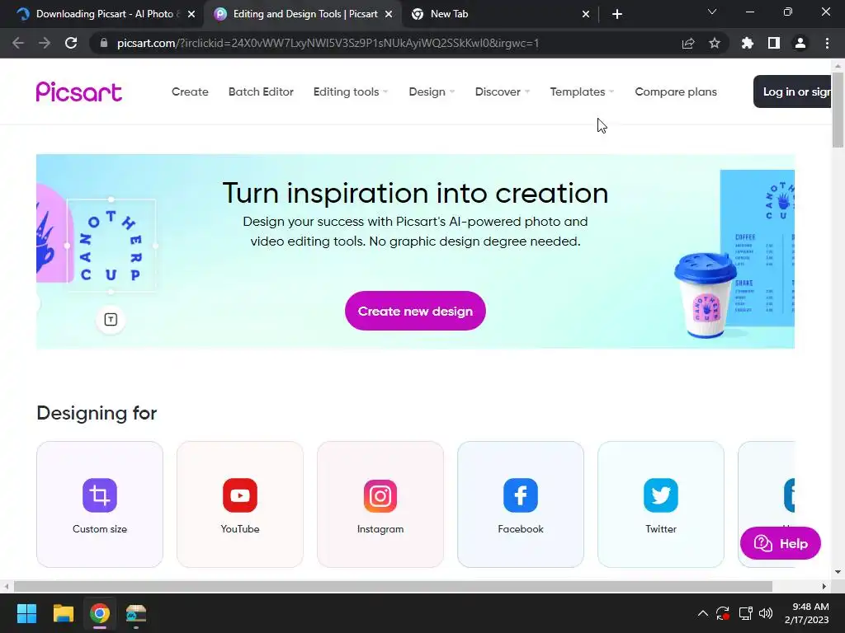
Task: Open File Explorer from taskbar
Action: [63, 613]
